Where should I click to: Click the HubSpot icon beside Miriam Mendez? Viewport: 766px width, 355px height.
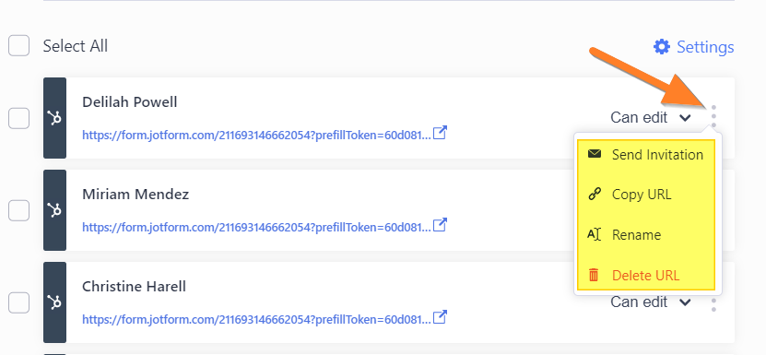(x=54, y=210)
